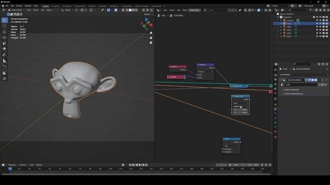Viewport: 330px width, 185px height.
Task: Open the viewport Options button
Action: click(x=148, y=14)
